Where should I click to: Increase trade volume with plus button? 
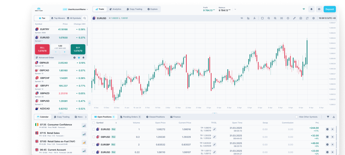click(65, 52)
